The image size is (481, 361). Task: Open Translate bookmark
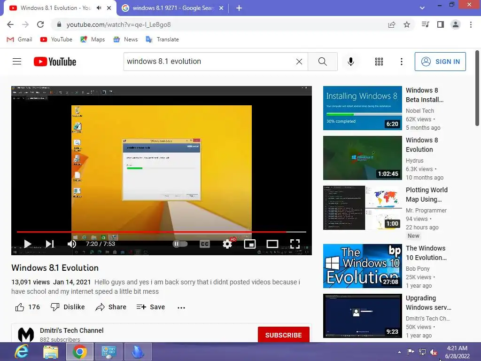(162, 39)
